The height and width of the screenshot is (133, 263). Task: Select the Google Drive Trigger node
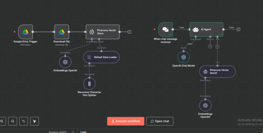26,32
